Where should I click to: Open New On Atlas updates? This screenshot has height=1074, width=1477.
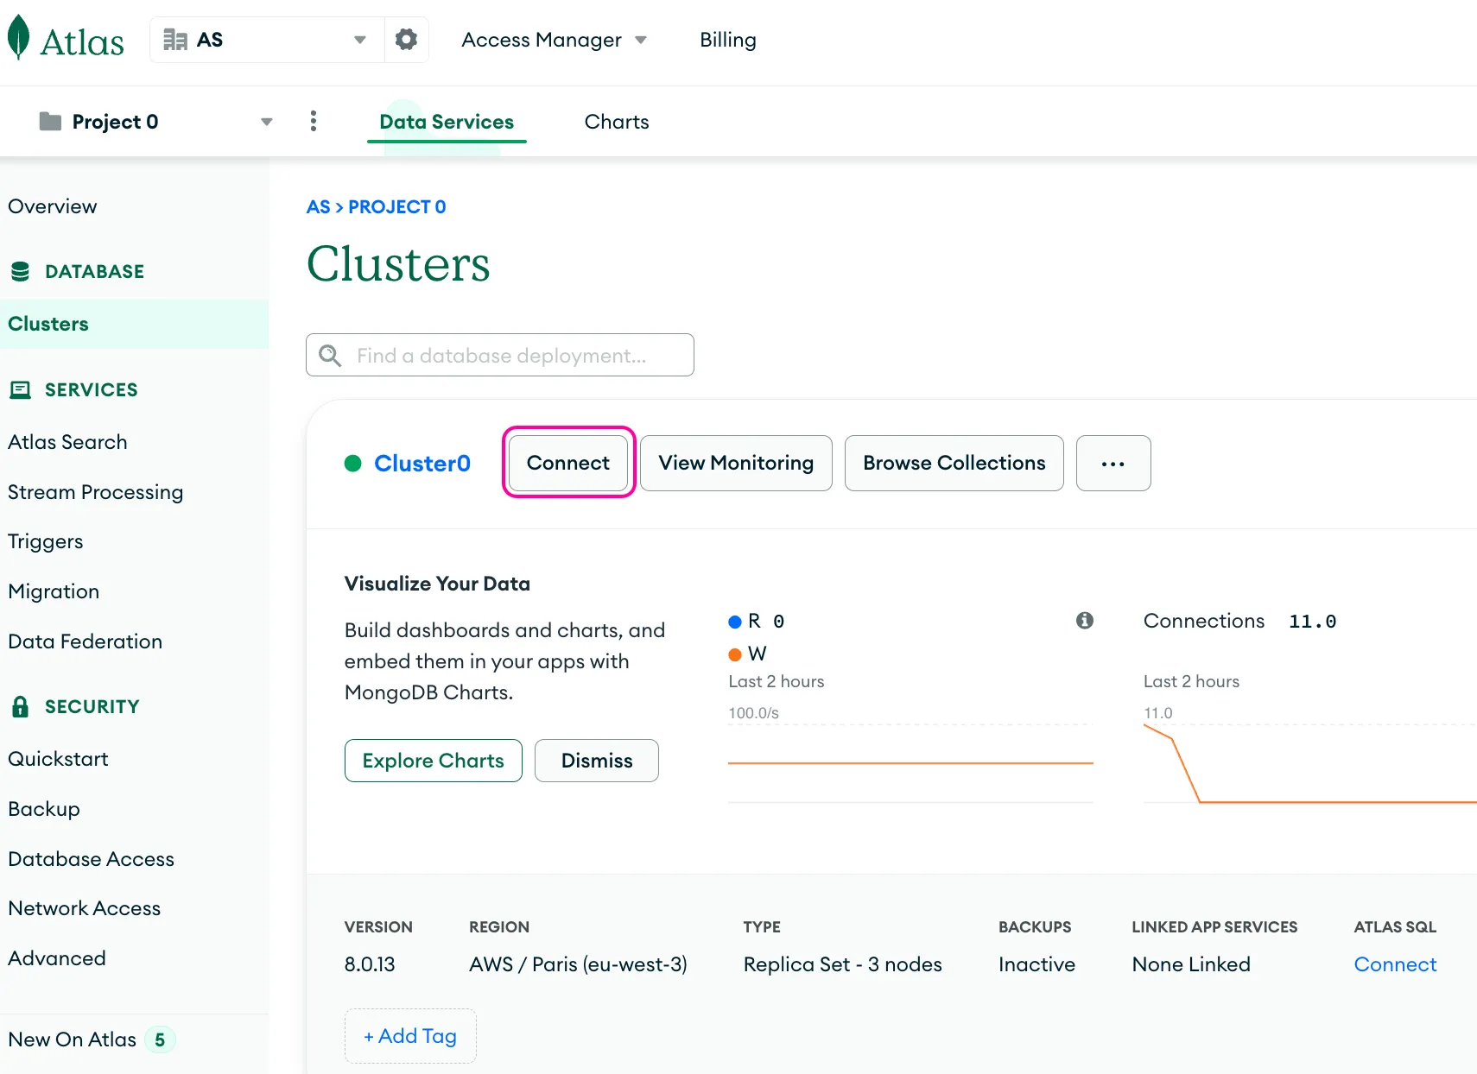92,1039
